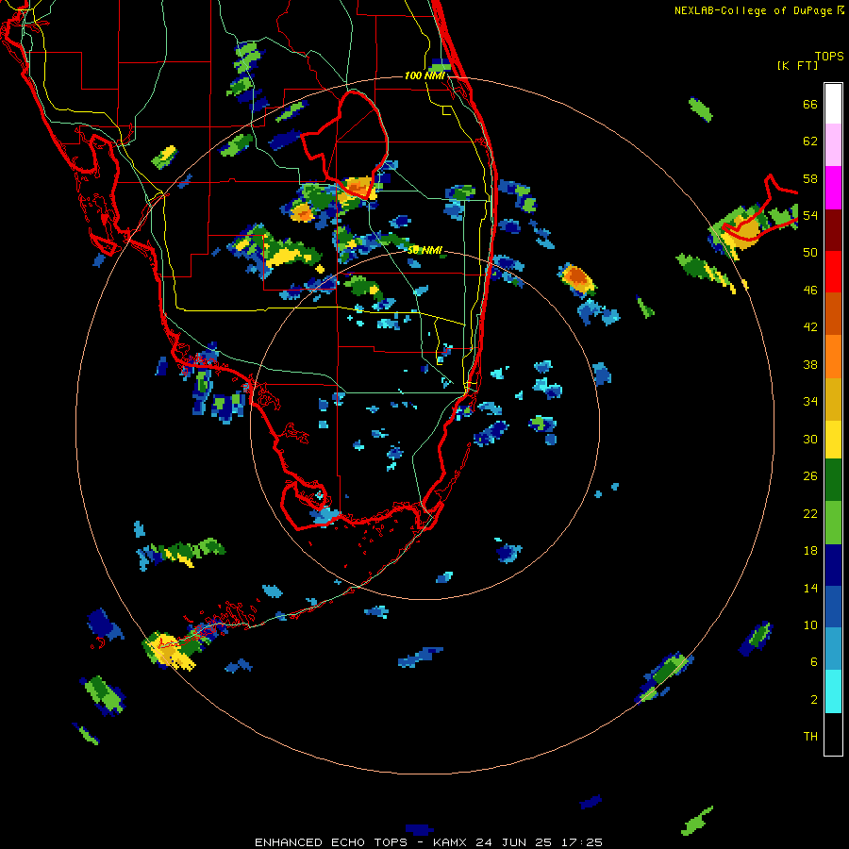Viewport: 849px width, 849px height.
Task: Select the 10 legend value
Action: (x=810, y=624)
